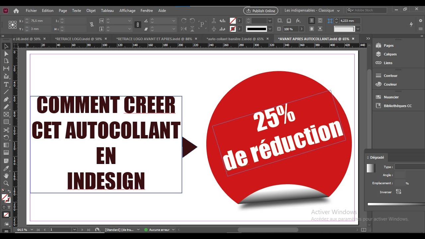Toggle the Inverser gradient button
The width and height of the screenshot is (425, 239).
(x=398, y=192)
